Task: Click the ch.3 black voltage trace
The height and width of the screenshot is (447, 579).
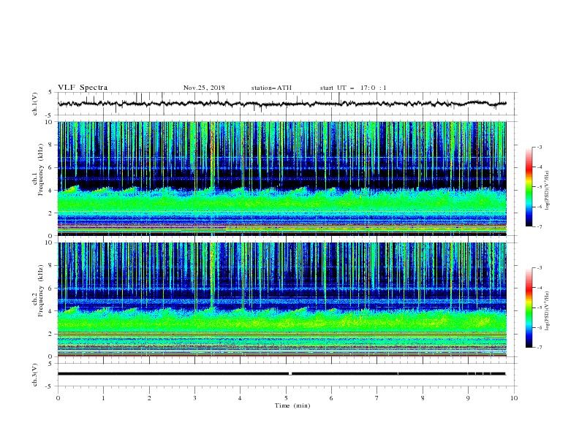Action: 281,374
